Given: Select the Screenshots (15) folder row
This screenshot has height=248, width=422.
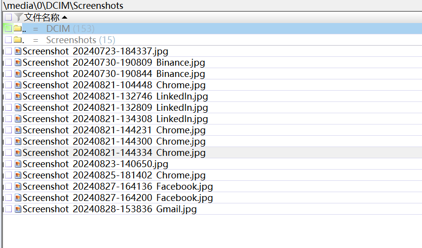Looking at the screenshot, I should click(80, 40).
